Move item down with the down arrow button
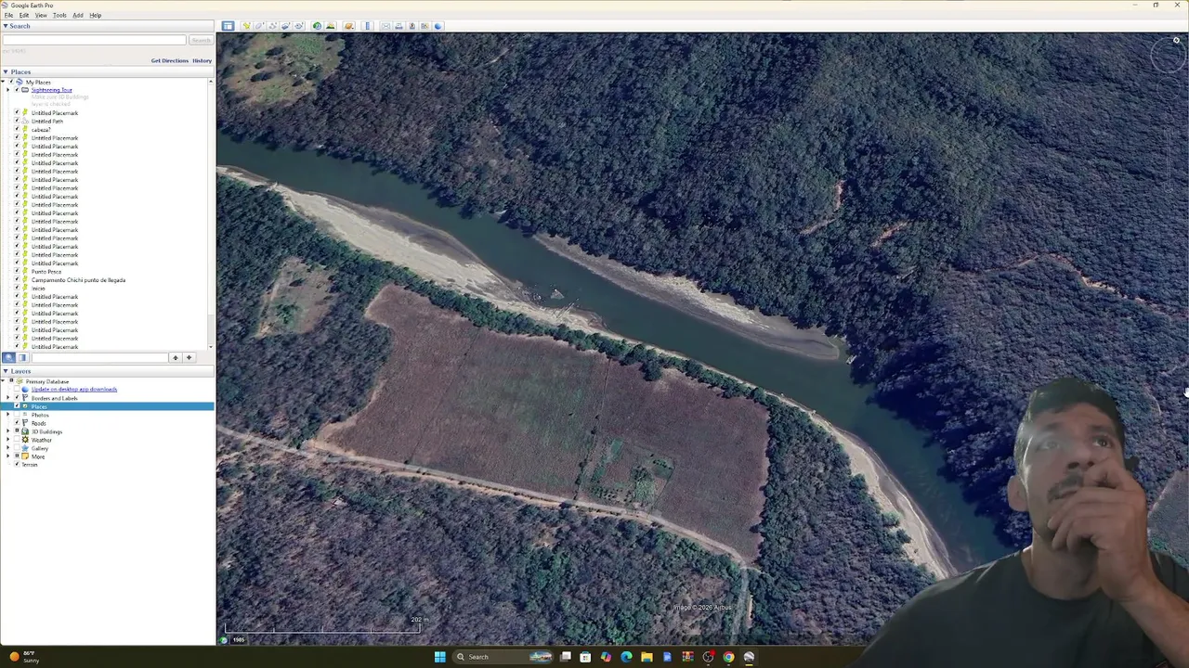Image resolution: width=1189 pixels, height=668 pixels. pos(189,357)
